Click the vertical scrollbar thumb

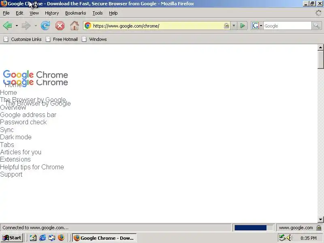coord(320,60)
